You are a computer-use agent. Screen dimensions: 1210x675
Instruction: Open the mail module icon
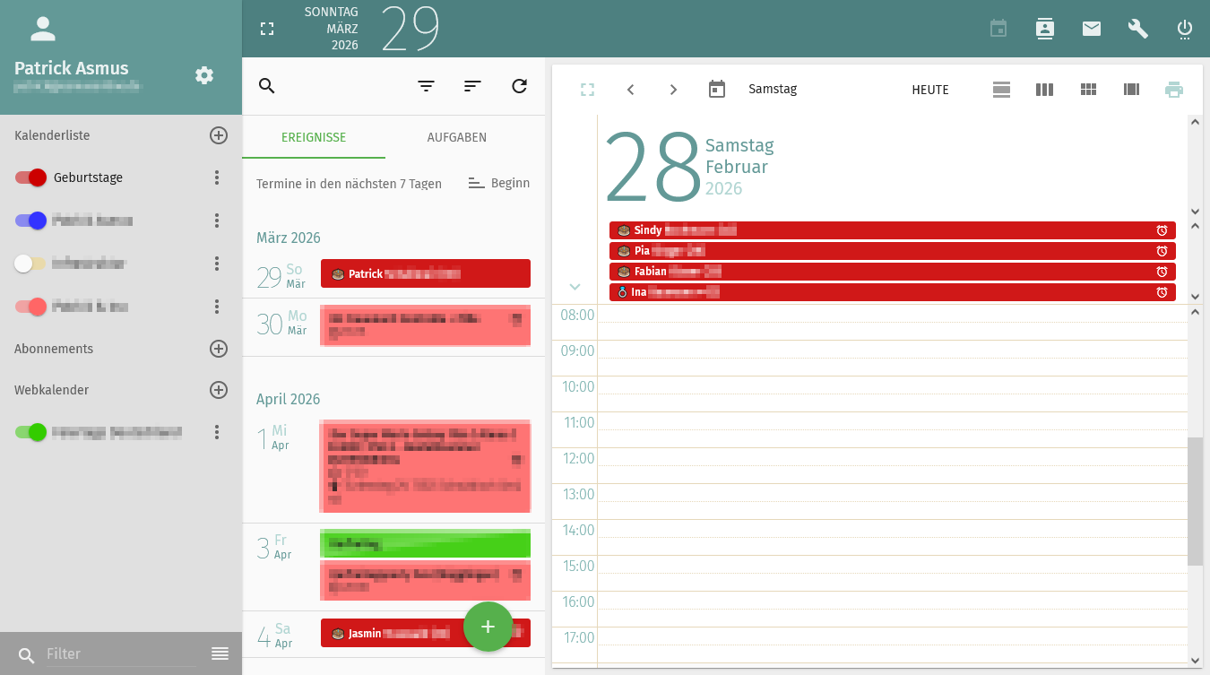pyautogui.click(x=1091, y=29)
